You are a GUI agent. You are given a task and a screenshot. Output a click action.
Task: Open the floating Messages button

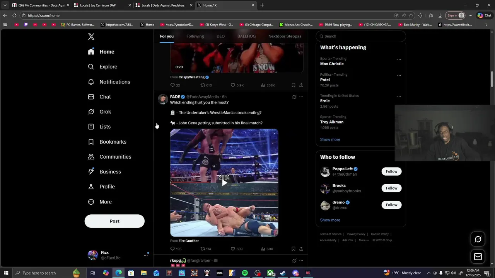pyautogui.click(x=478, y=257)
